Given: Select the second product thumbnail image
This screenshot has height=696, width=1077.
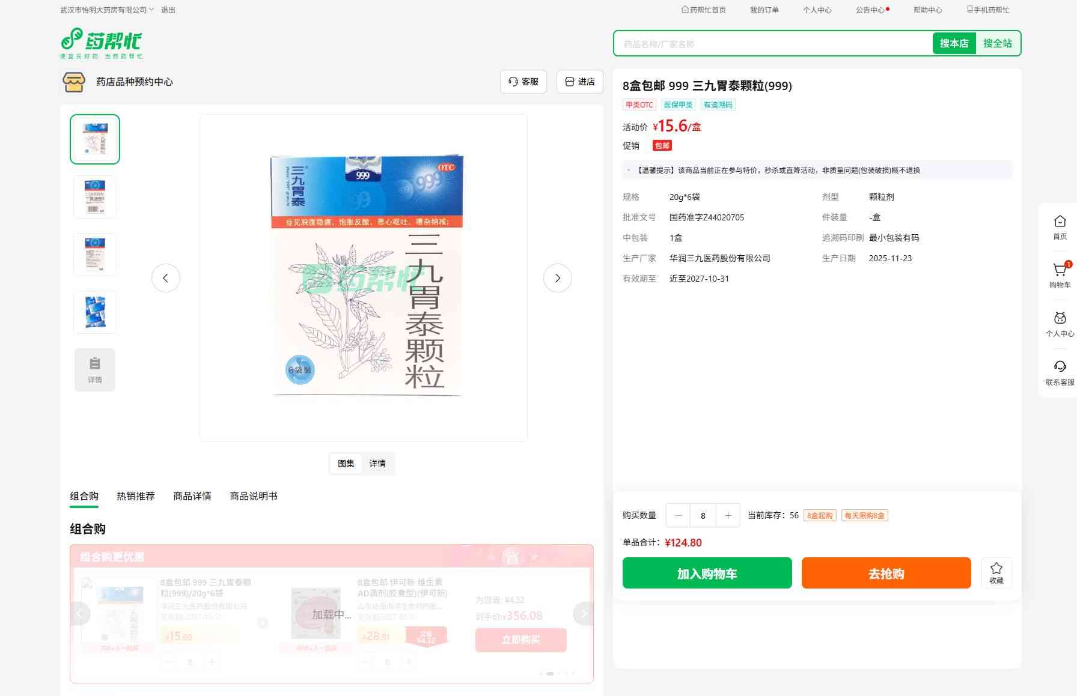Looking at the screenshot, I should pos(95,197).
